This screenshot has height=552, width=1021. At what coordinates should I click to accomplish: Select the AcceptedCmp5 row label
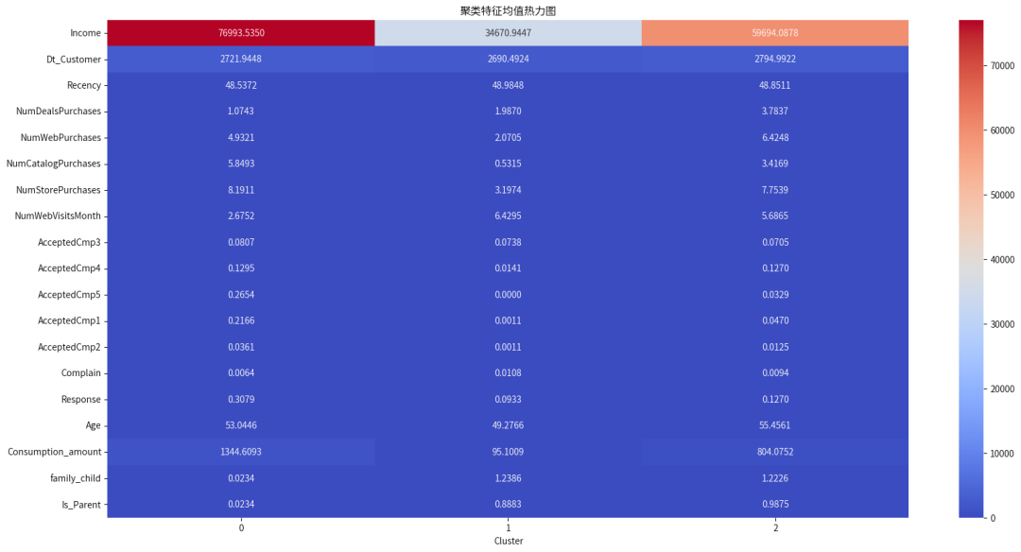click(x=69, y=294)
